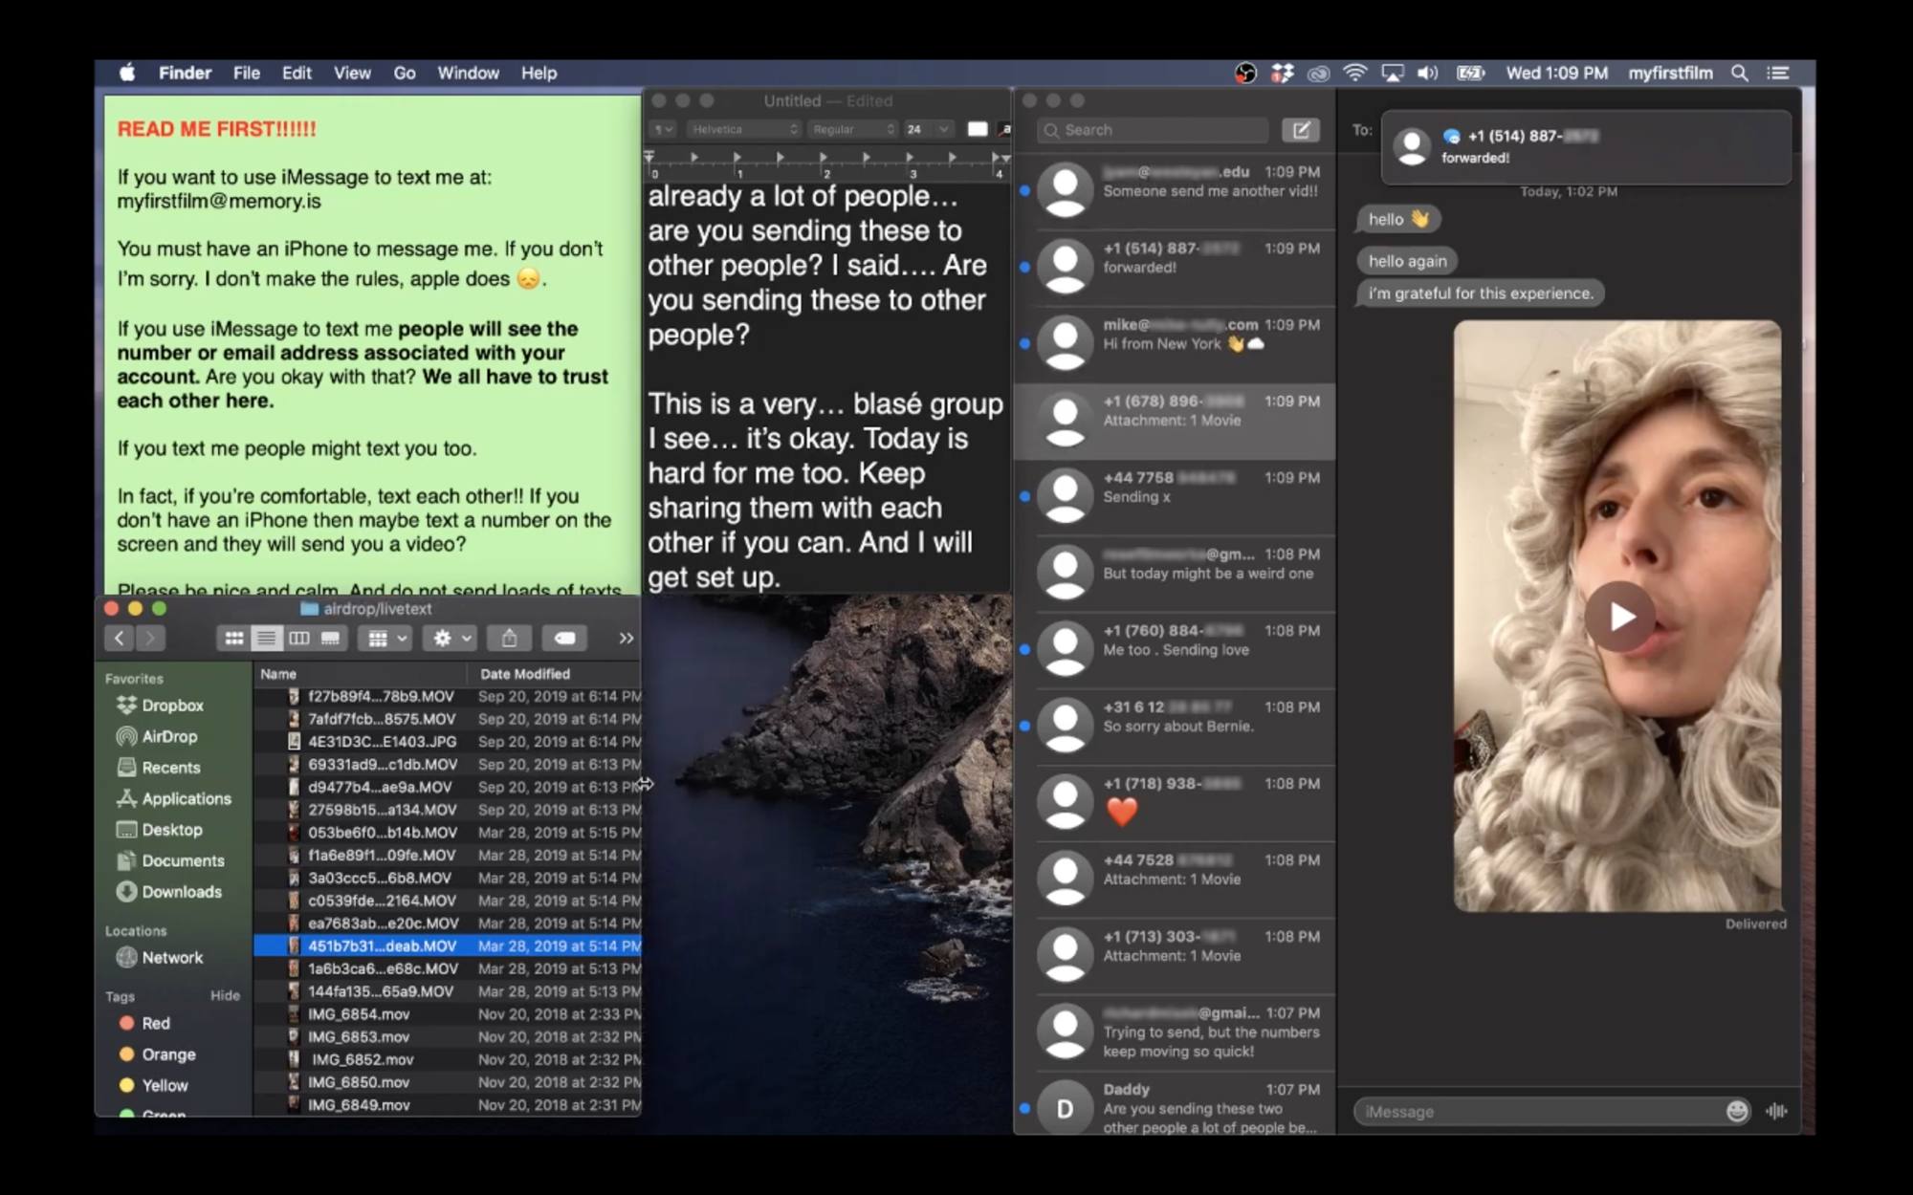The image size is (1913, 1195).
Task: Select the Red tag
Action: coord(144,1023)
